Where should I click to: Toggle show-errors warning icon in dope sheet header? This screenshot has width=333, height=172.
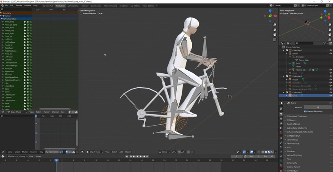tap(76, 112)
